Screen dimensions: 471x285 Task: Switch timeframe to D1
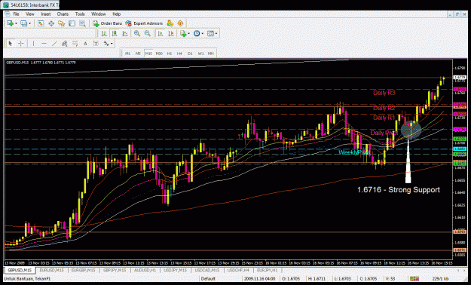[x=190, y=54]
